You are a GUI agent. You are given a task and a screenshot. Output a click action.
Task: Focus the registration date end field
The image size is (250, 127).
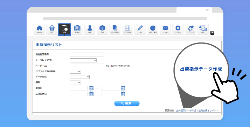click(x=110, y=88)
